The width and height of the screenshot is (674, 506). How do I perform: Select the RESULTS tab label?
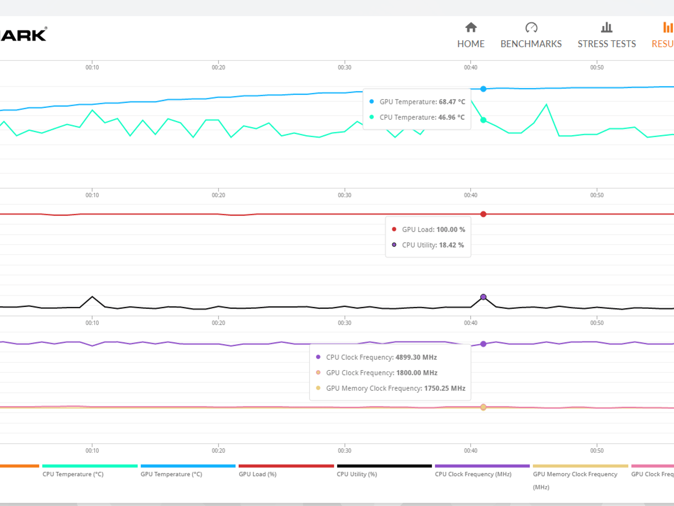pos(663,44)
